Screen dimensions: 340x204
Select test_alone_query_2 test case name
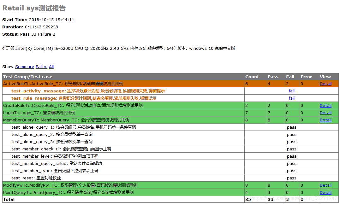tap(52, 135)
